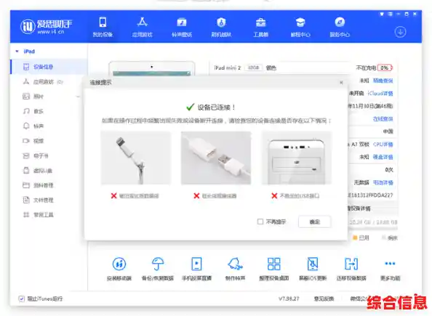Select Common Tools (常用工具) in sidebar
This screenshot has height=316, width=432.
[x=49, y=215]
